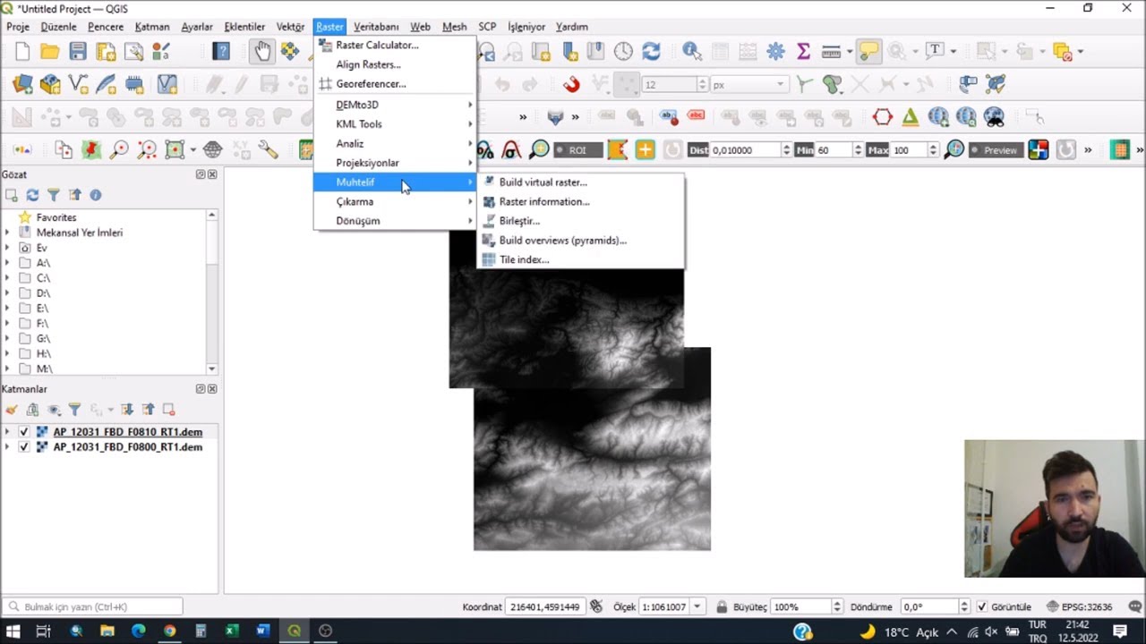The width and height of the screenshot is (1146, 644).
Task: Click the red hexagon plugin icon
Action: coord(883,117)
